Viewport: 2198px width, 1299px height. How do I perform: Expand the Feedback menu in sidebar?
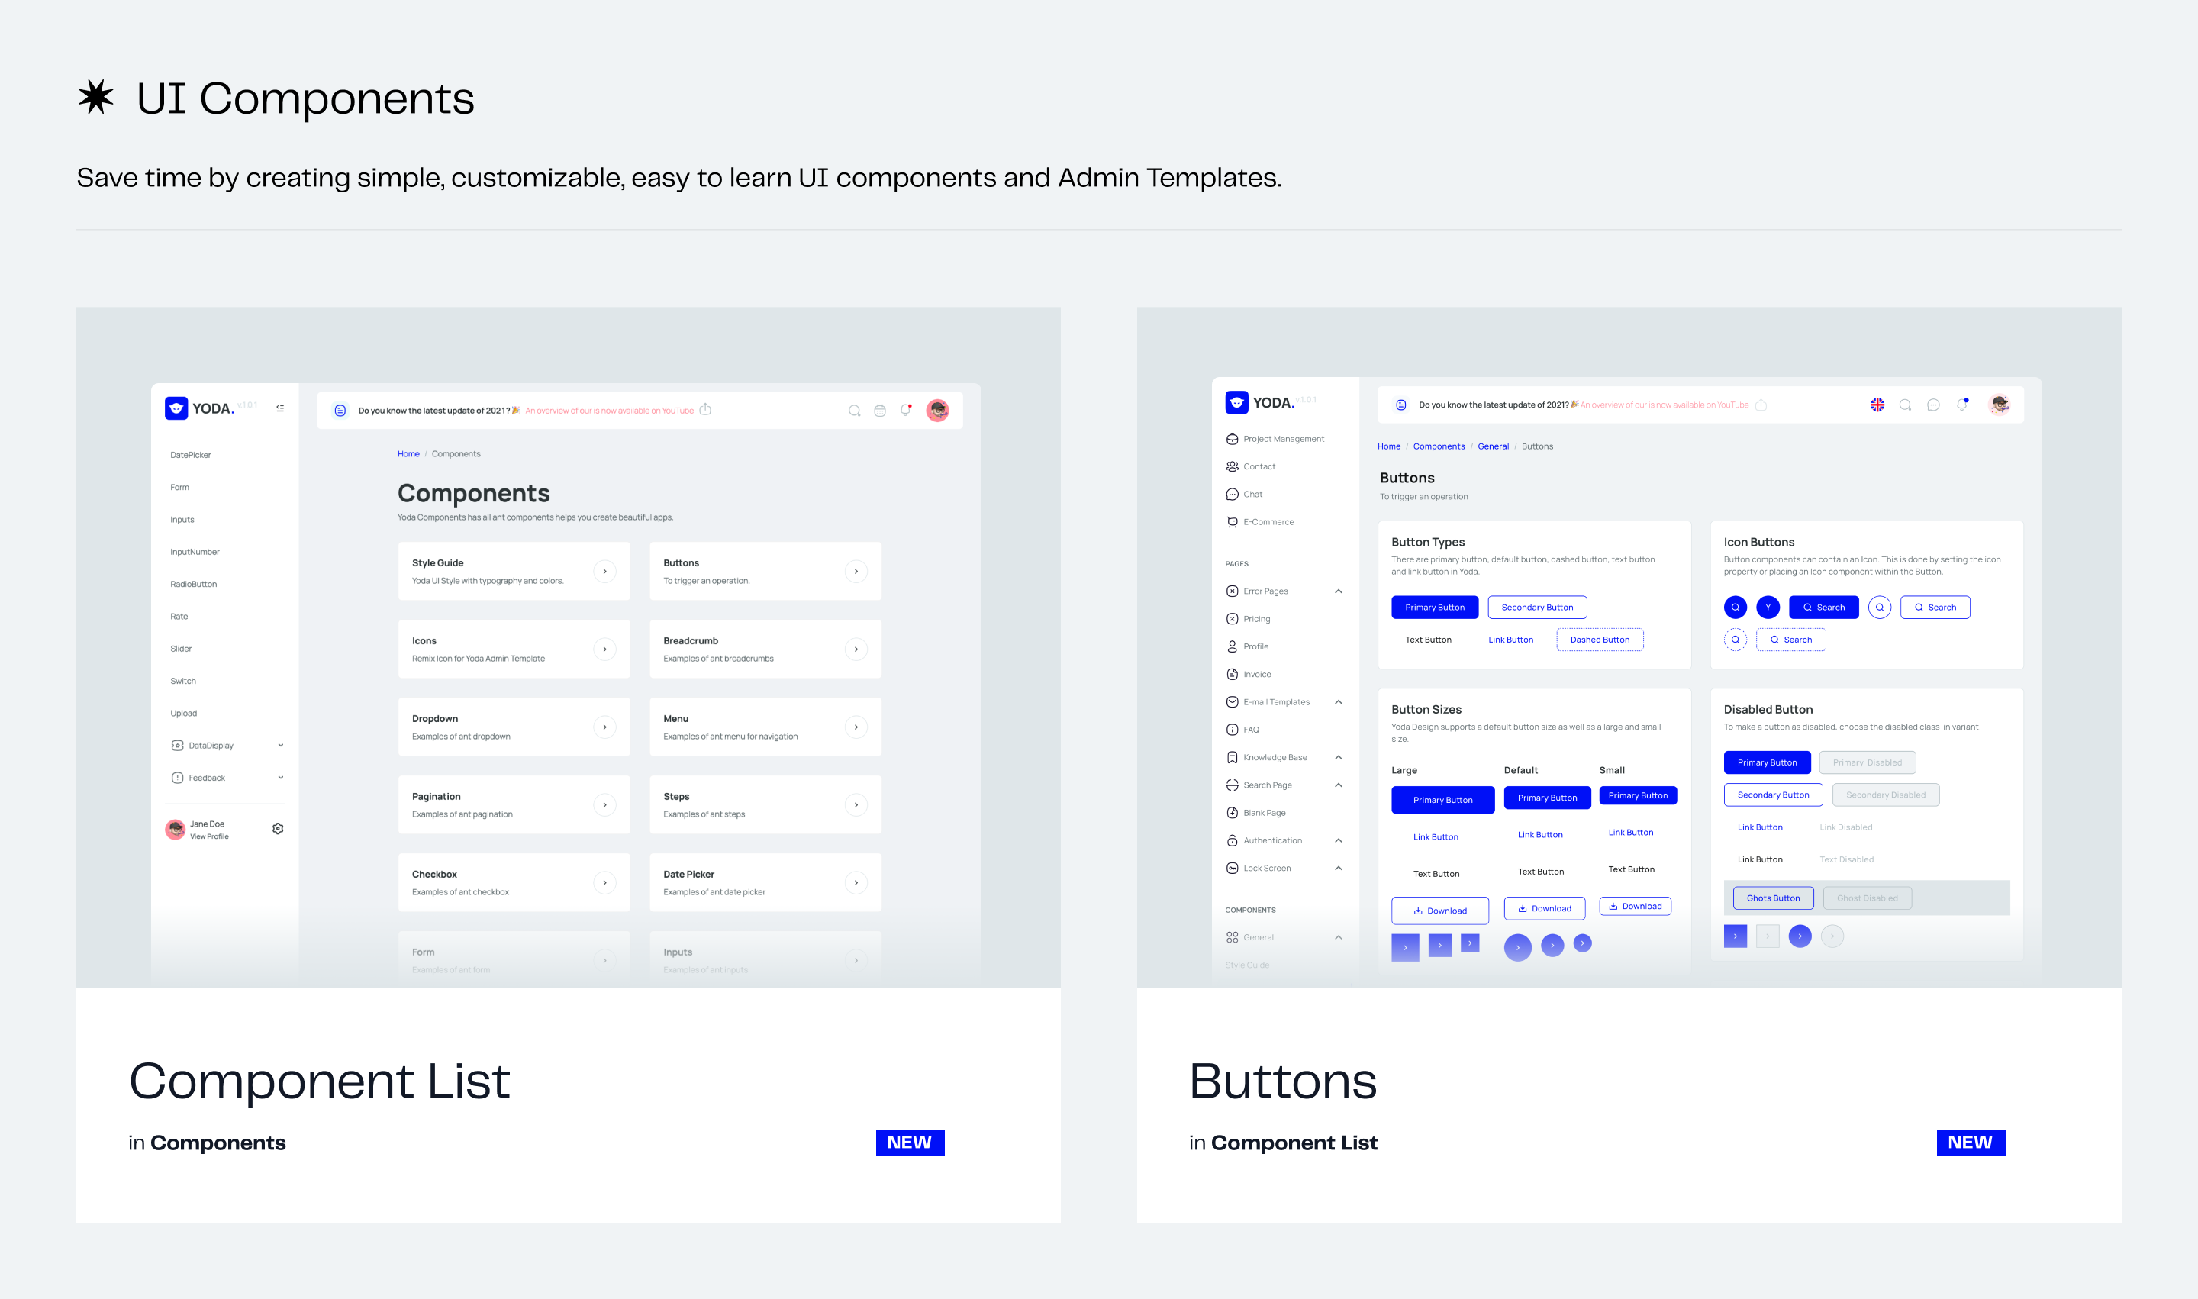click(227, 778)
